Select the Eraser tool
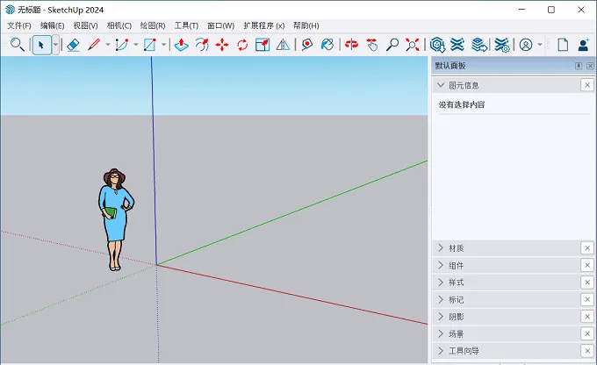 point(73,45)
